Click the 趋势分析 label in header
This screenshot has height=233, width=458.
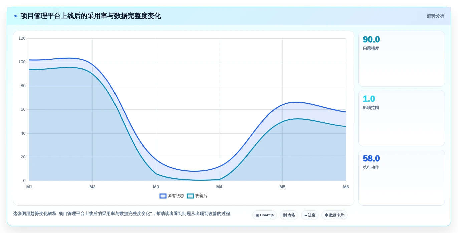point(436,16)
